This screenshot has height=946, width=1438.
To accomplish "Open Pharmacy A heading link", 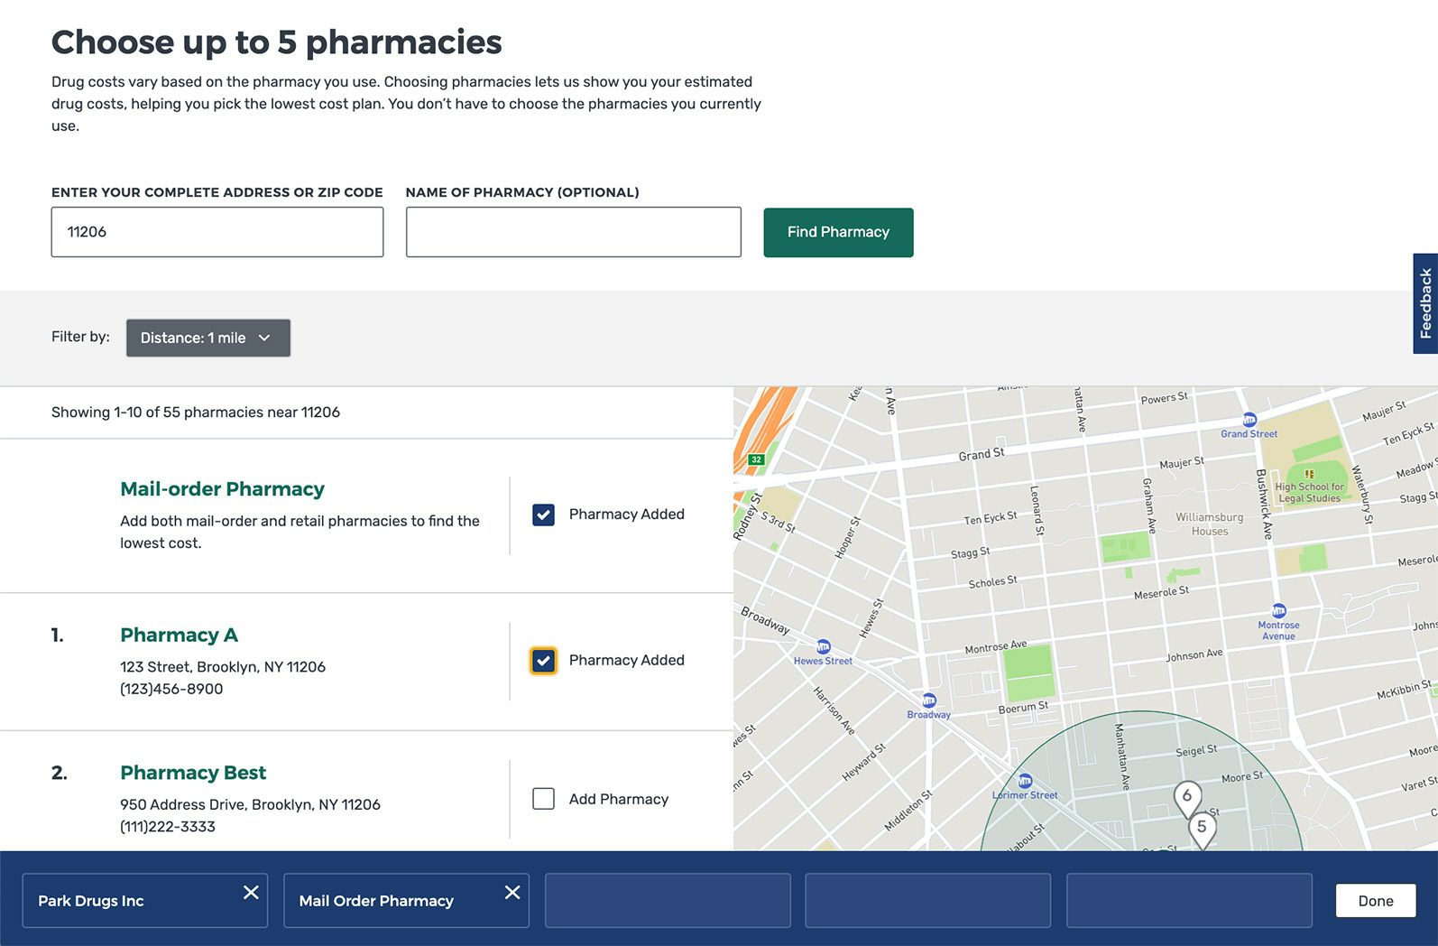I will pos(179,635).
